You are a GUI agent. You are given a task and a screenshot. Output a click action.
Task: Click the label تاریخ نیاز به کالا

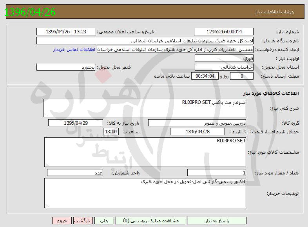(123, 123)
